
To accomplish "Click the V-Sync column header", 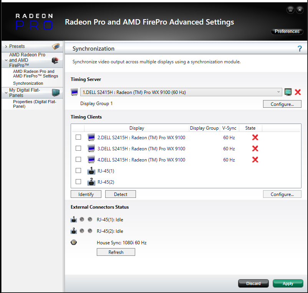I will [229, 128].
